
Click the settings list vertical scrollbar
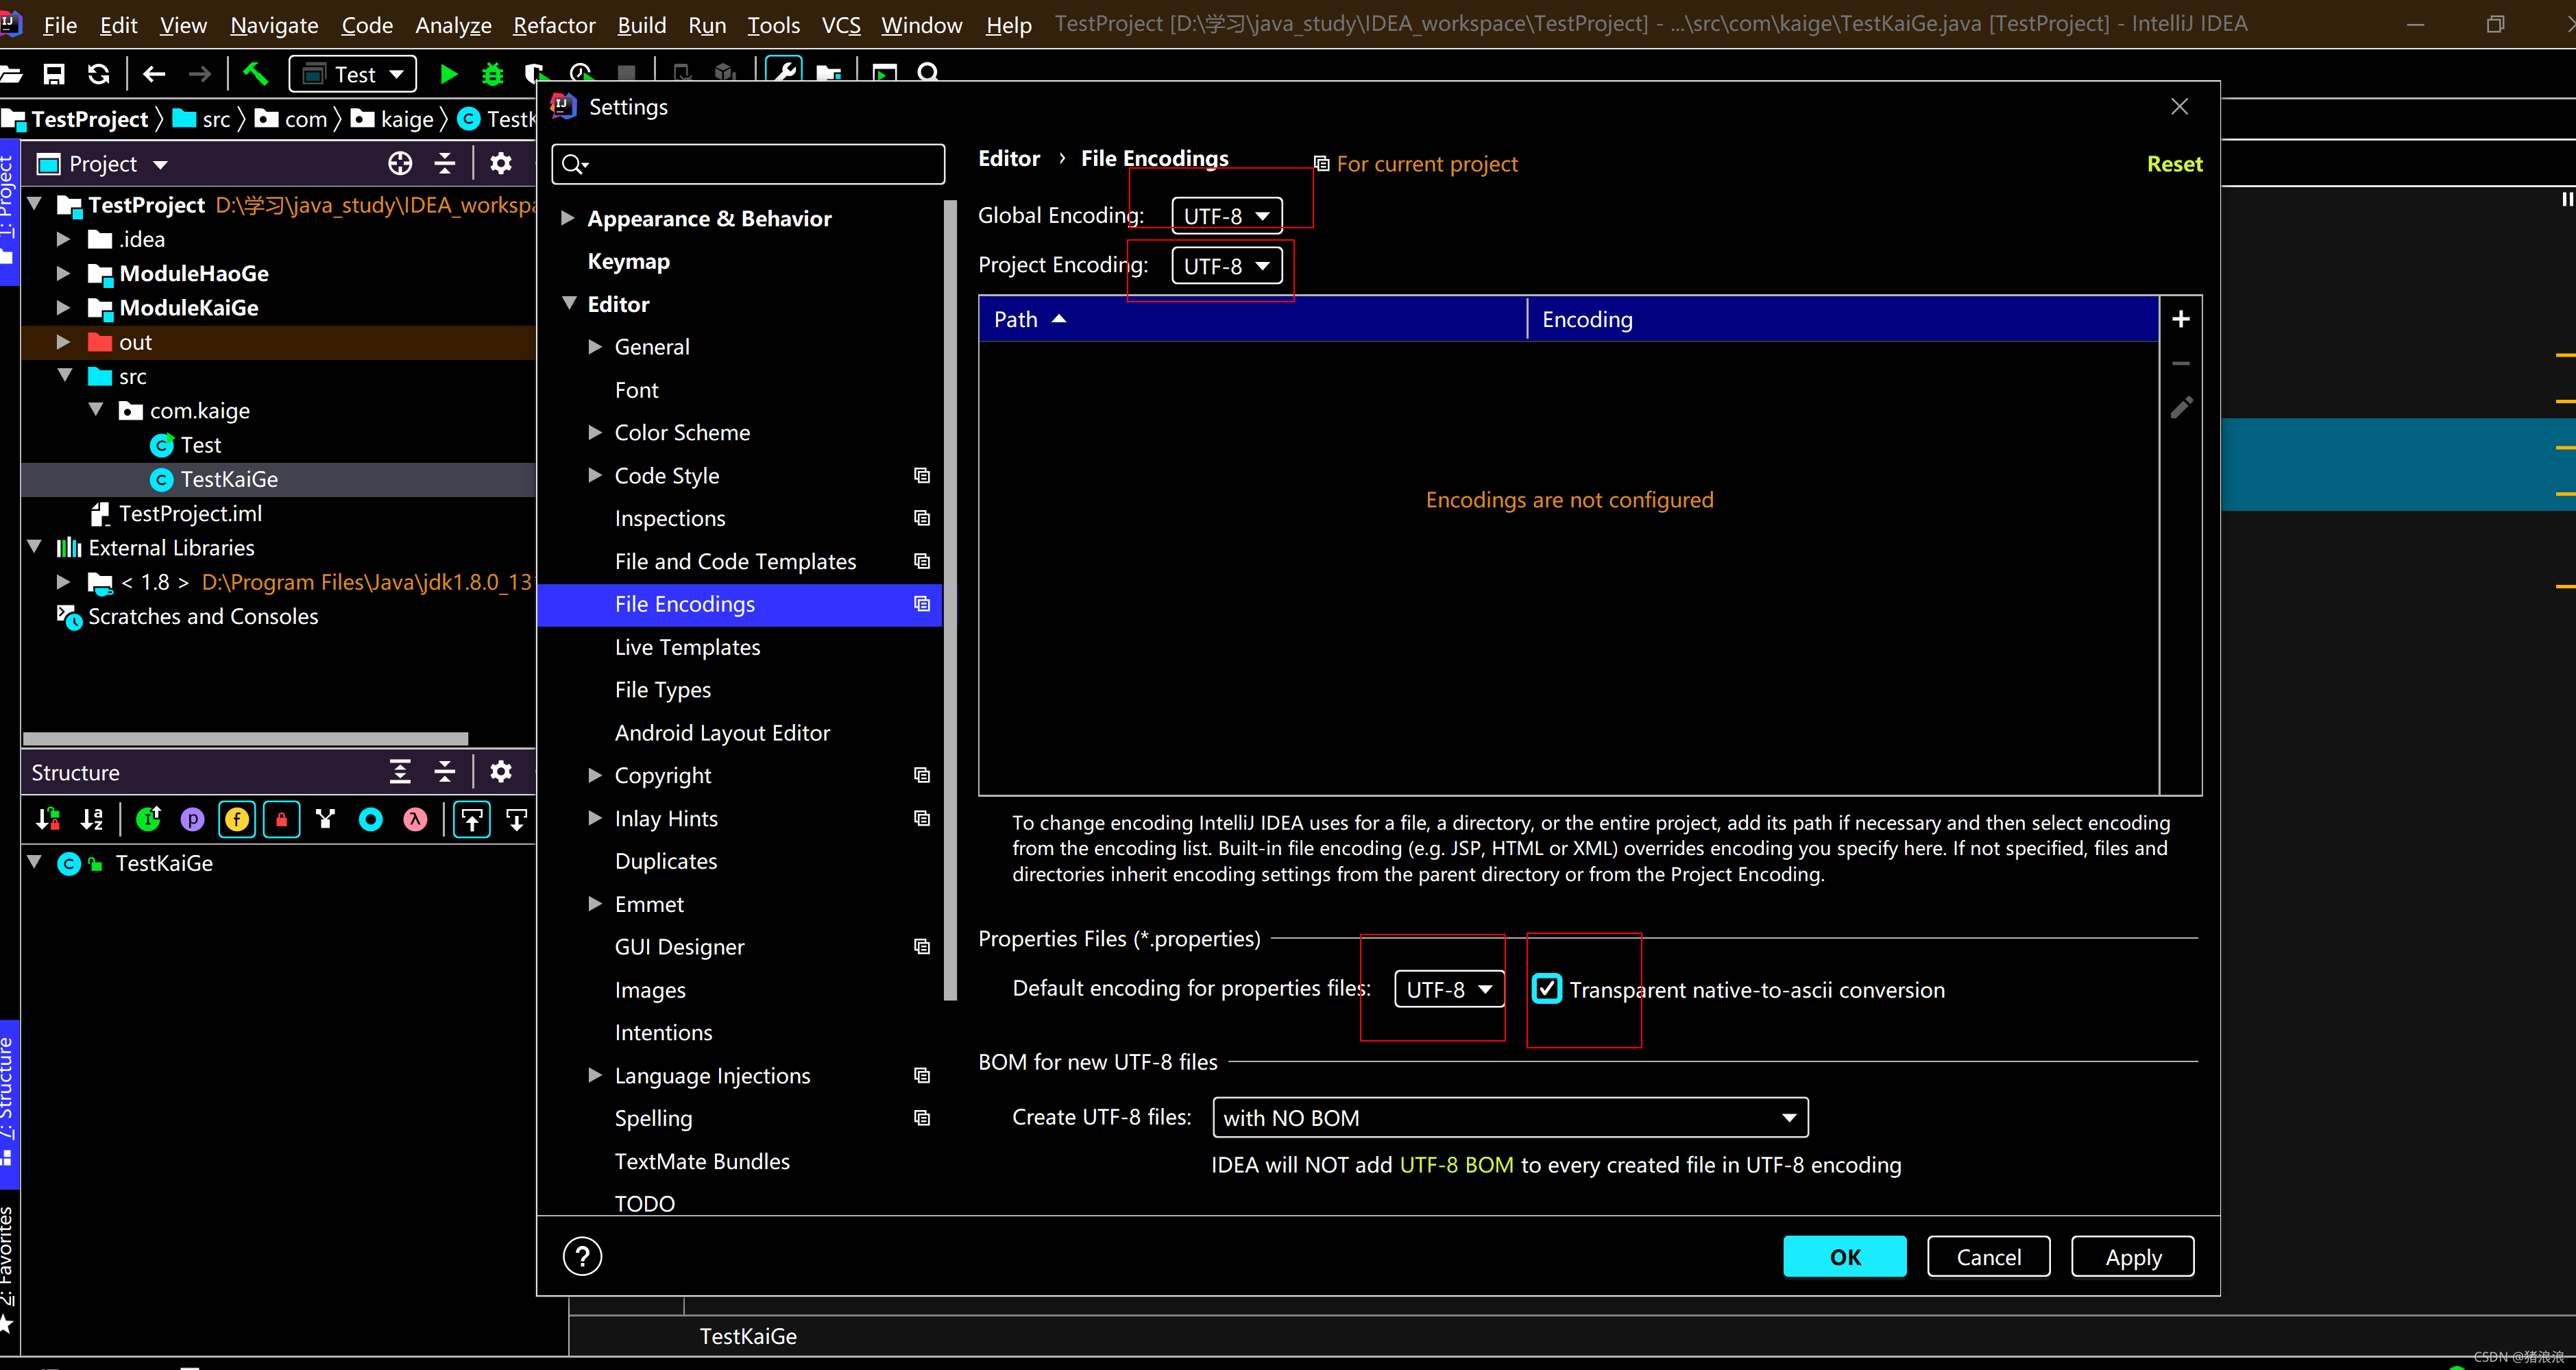(x=949, y=600)
